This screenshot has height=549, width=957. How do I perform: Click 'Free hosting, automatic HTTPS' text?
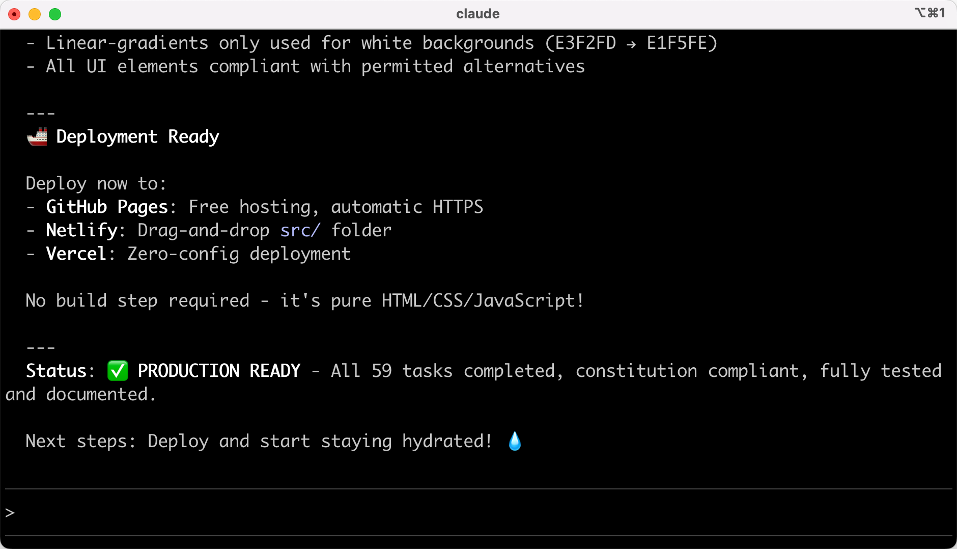[336, 207]
